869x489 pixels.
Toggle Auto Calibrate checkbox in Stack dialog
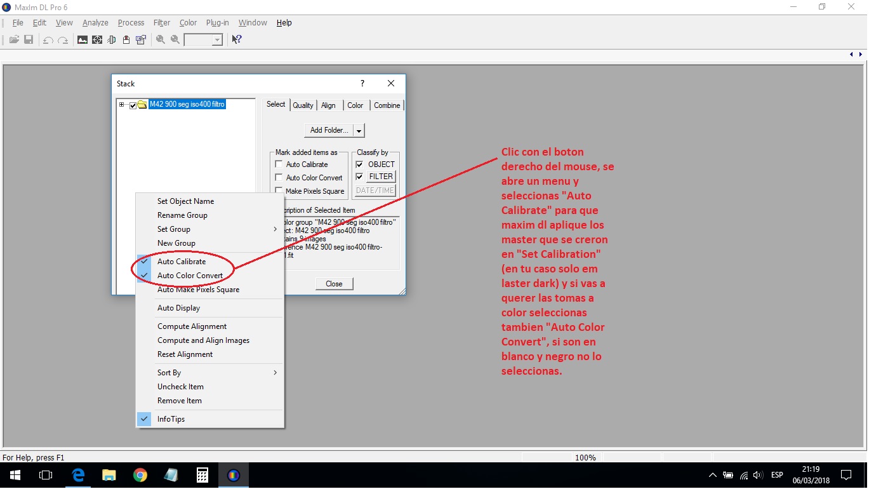click(279, 164)
